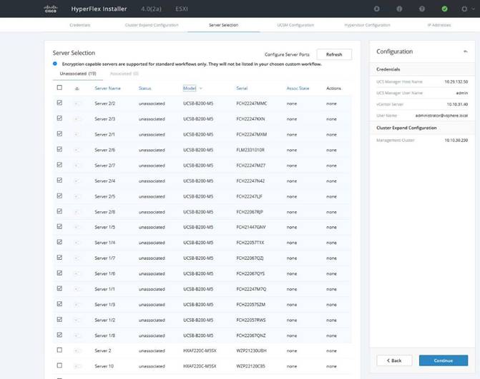The width and height of the screenshot is (480, 379).
Task: Click model HXAF220C-M5SX in Server 2 row
Action: click(200, 350)
